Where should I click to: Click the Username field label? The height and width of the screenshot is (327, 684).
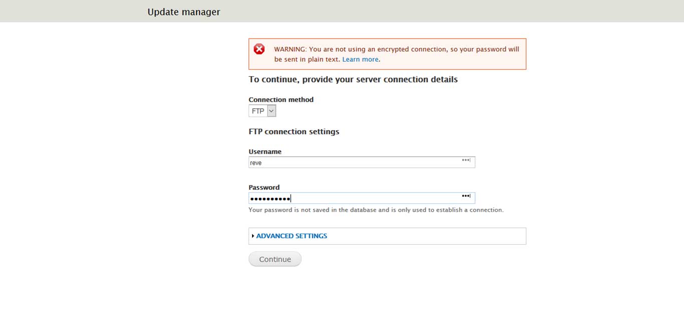point(265,152)
